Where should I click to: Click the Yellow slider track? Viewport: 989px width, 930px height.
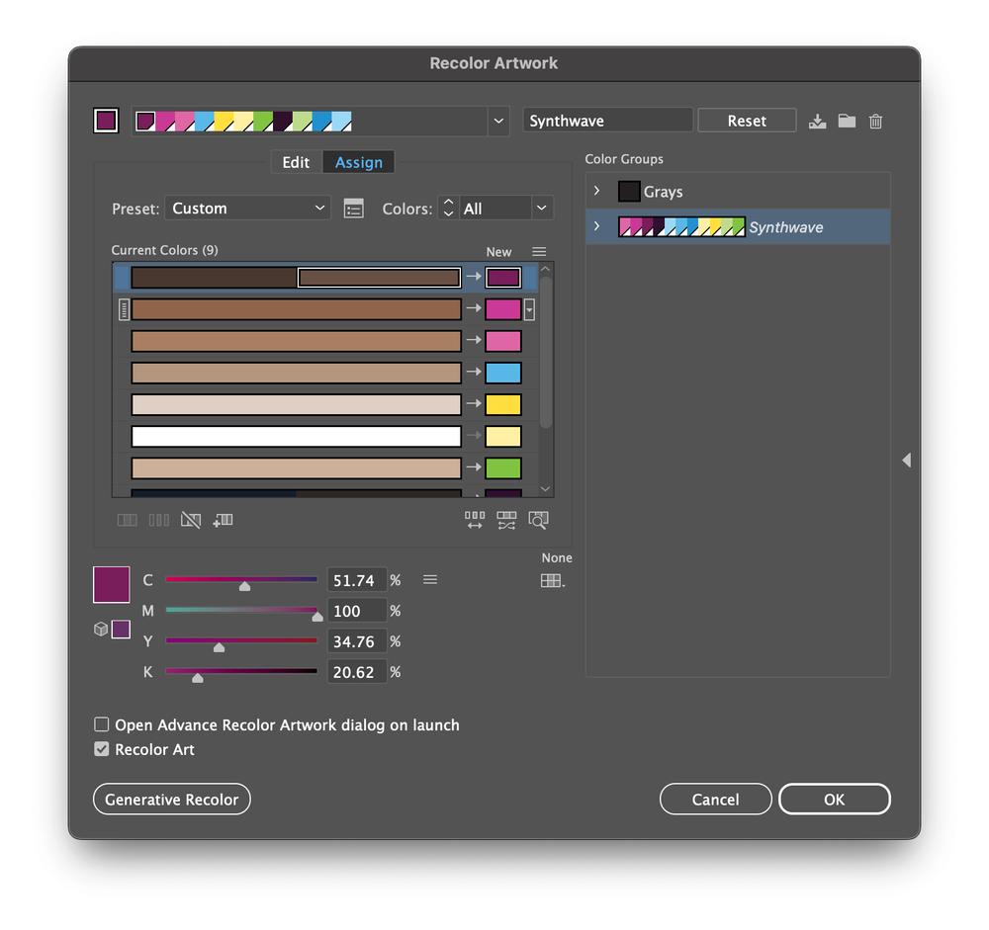[x=241, y=640]
